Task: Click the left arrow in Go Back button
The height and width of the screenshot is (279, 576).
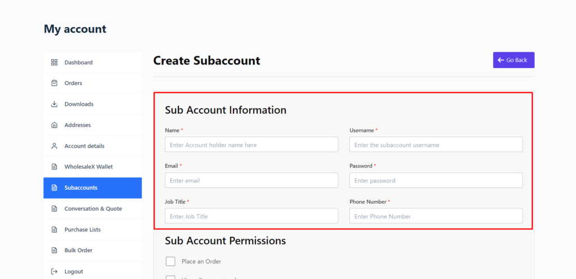Action: 501,60
